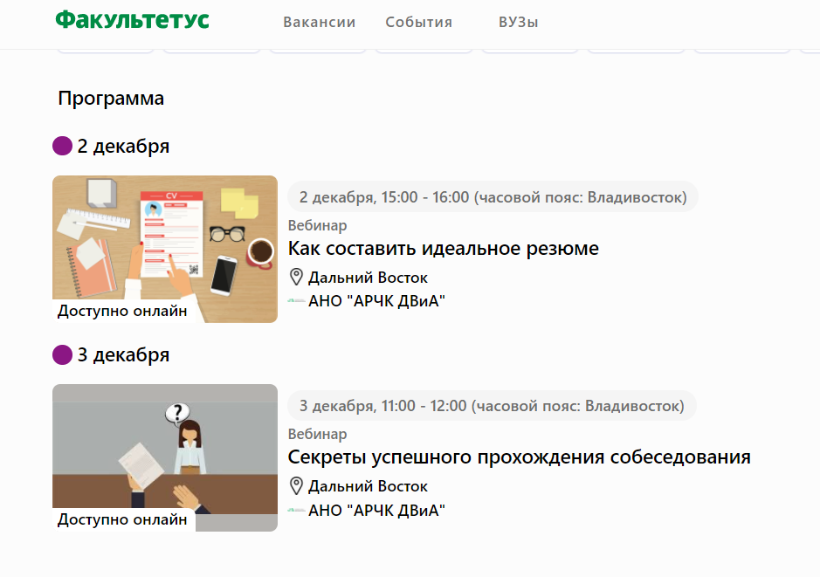This screenshot has height=577, width=820.
Task: Open 'Секреты успешного прохождения собеседования' webinar
Action: pyautogui.click(x=519, y=457)
